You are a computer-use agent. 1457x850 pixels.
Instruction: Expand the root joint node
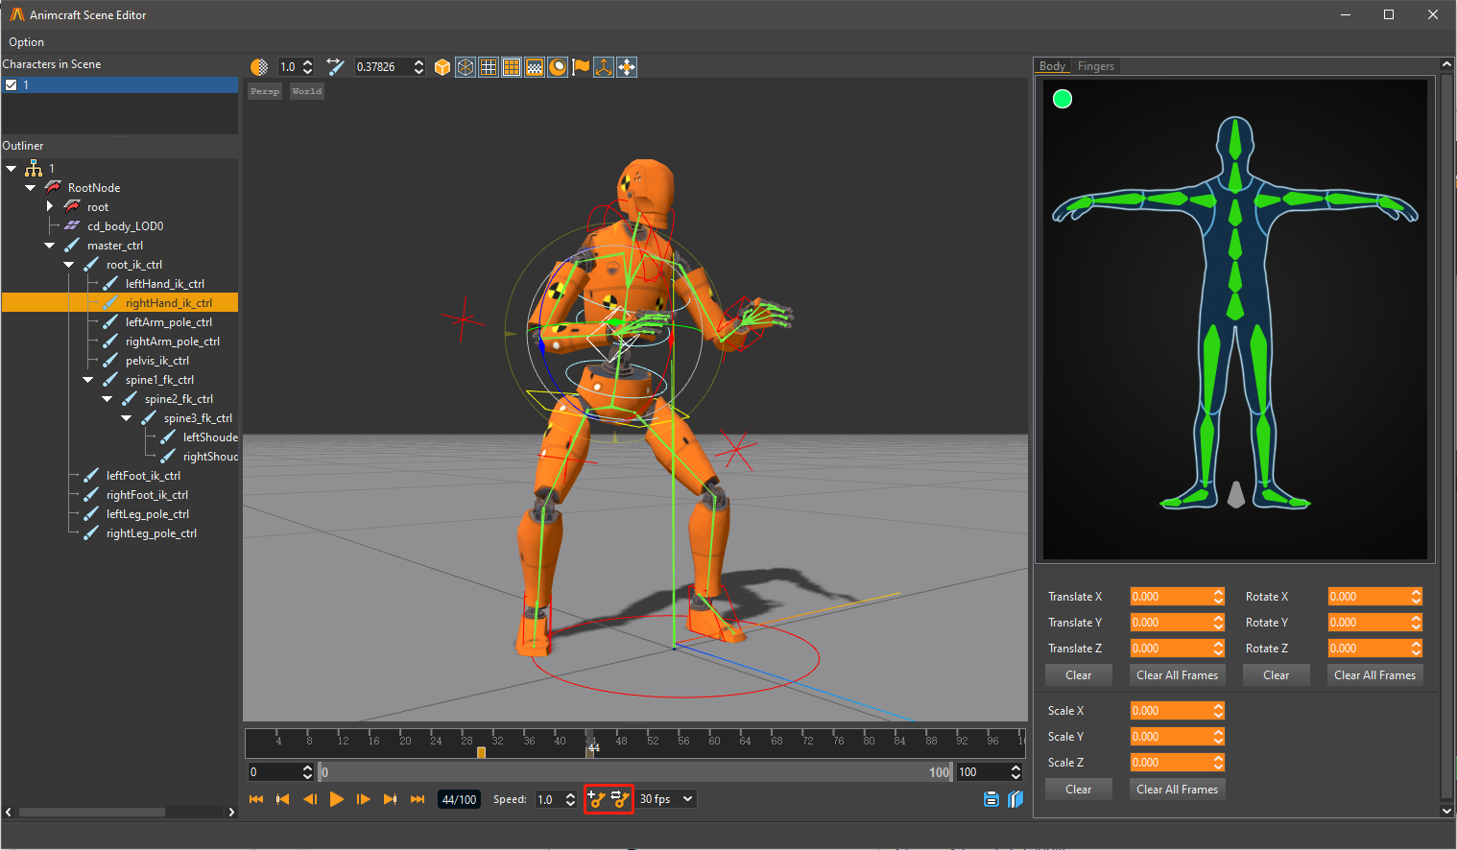[x=50, y=206]
